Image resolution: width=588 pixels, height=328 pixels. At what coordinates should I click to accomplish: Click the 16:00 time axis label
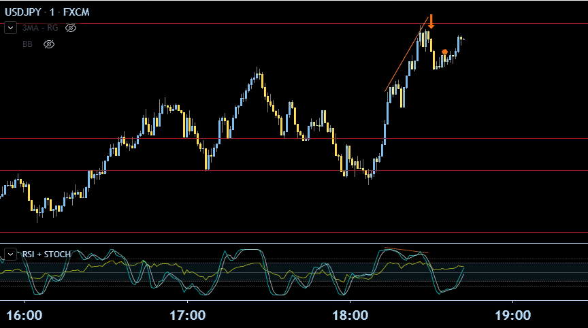[24, 315]
